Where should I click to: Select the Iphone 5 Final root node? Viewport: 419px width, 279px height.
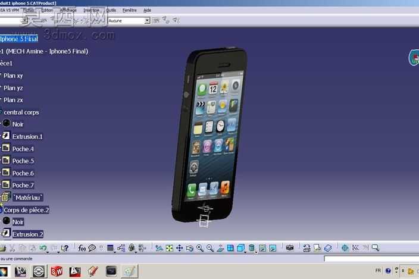coord(19,39)
